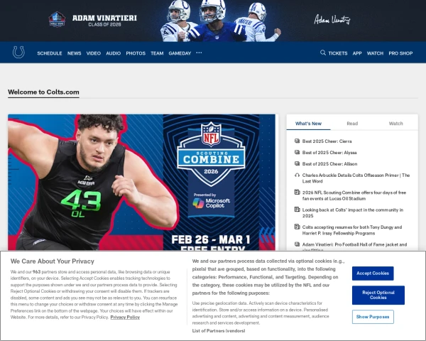426x341 pixels.
Task: Open the search magnifier icon
Action: pos(323,53)
